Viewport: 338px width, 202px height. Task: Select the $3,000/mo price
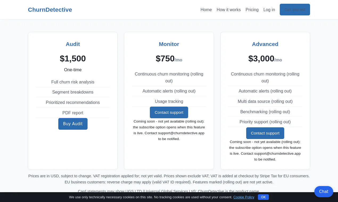pyautogui.click(x=265, y=59)
